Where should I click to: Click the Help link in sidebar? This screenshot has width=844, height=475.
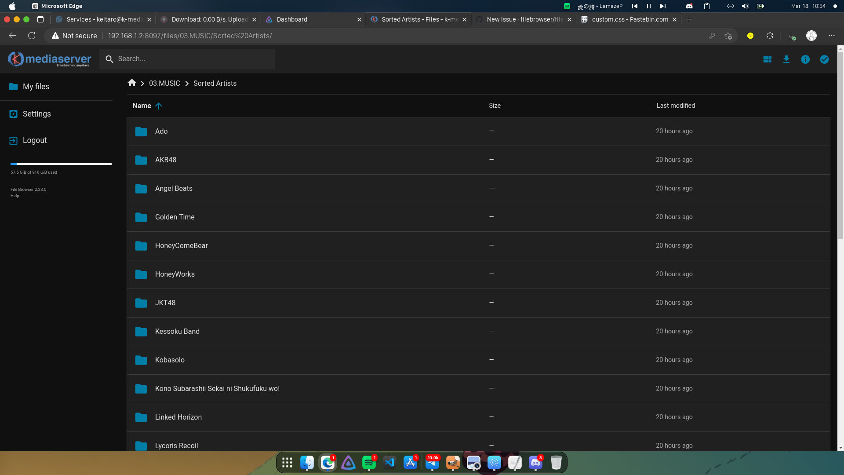pyautogui.click(x=15, y=196)
